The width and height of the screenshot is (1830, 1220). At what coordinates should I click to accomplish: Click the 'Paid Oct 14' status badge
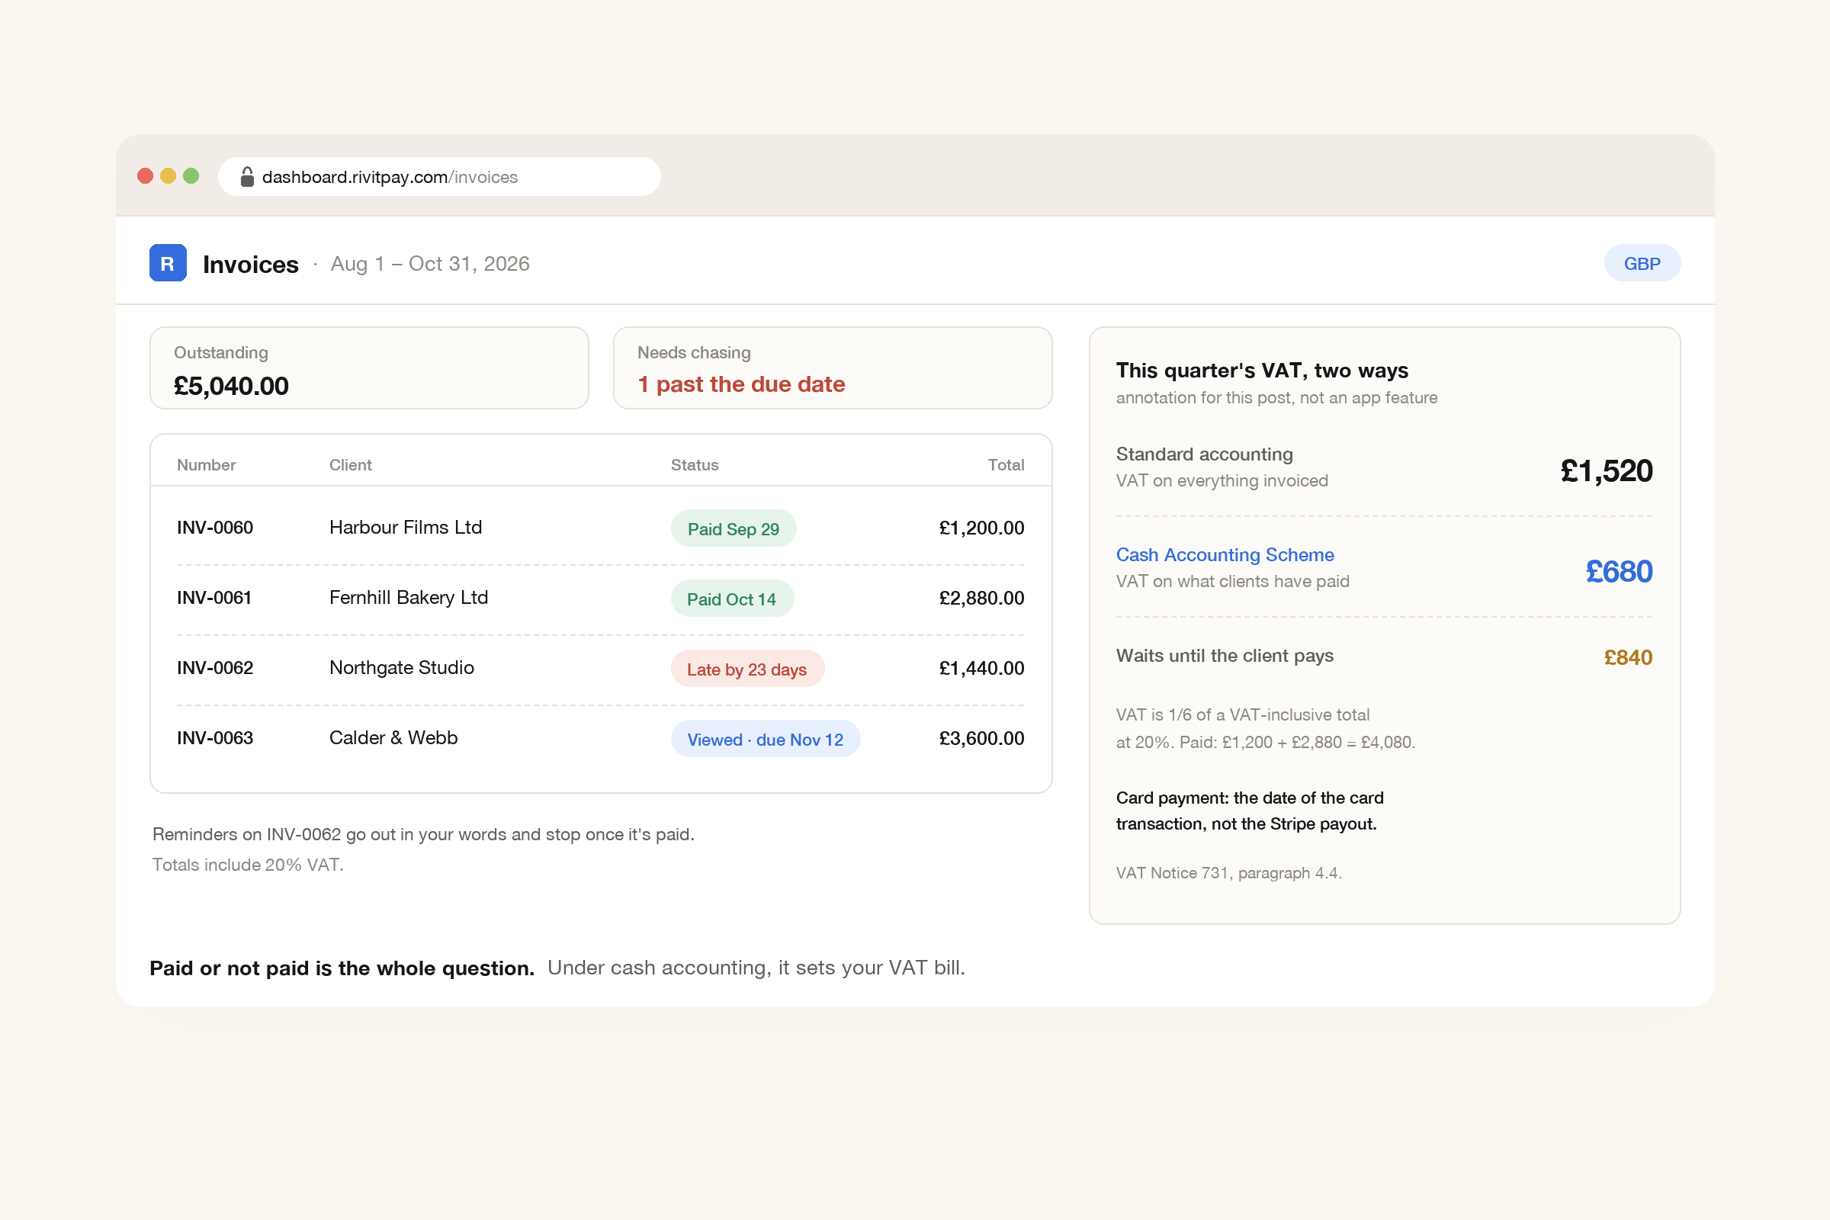click(731, 599)
